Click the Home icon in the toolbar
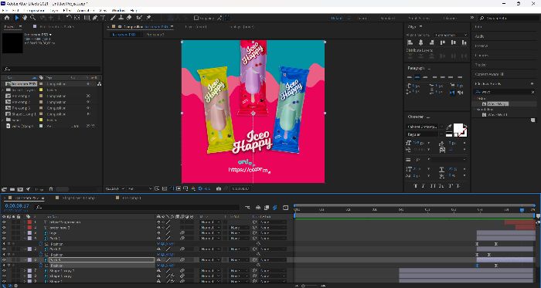Image resolution: width=541 pixels, height=288 pixels. coord(7,18)
